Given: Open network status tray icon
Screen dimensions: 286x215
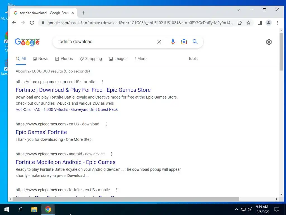Looking at the screenshot, I should point(243,209).
